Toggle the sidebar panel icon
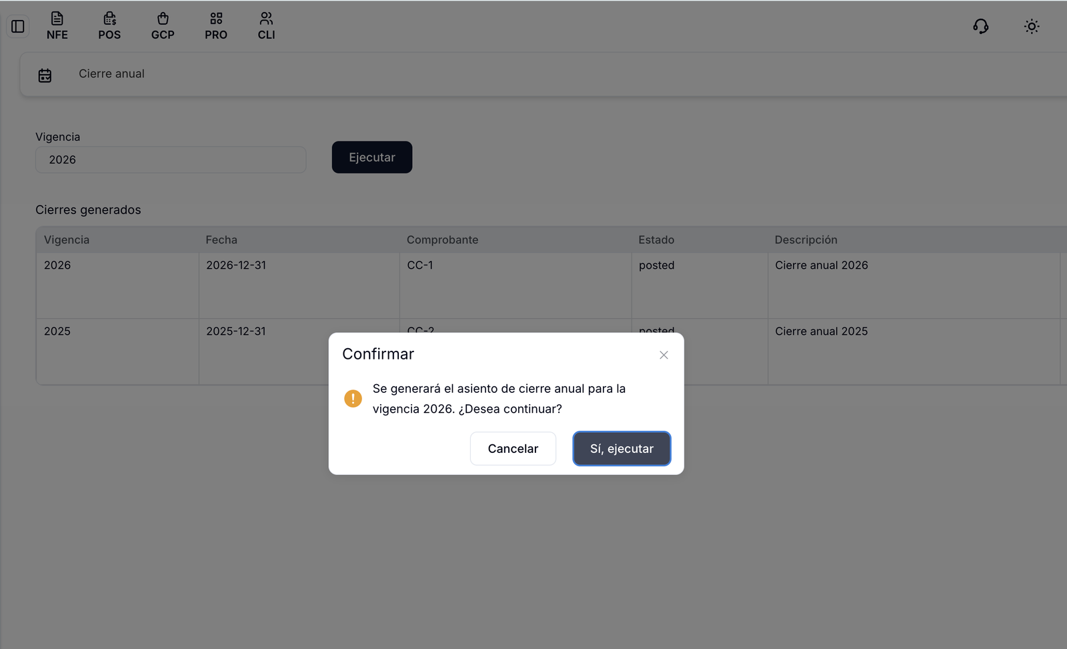This screenshot has width=1067, height=649. [18, 27]
